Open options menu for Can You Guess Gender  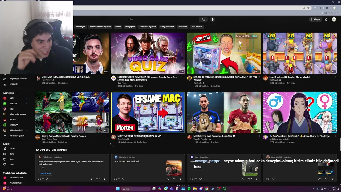pyautogui.click(x=336, y=137)
